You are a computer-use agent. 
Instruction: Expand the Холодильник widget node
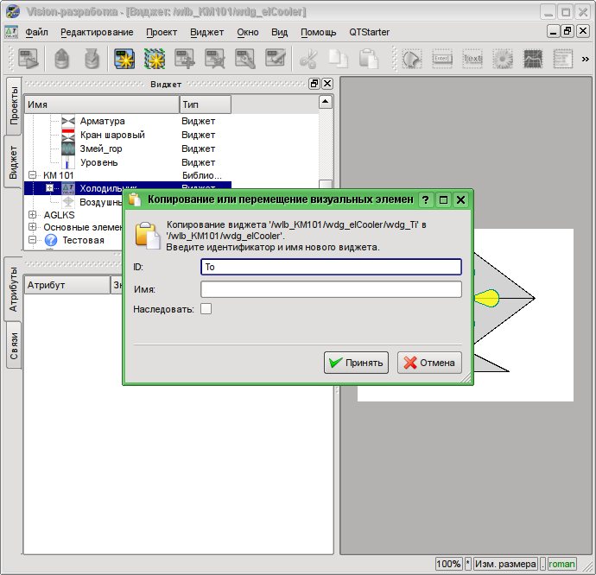click(50, 188)
